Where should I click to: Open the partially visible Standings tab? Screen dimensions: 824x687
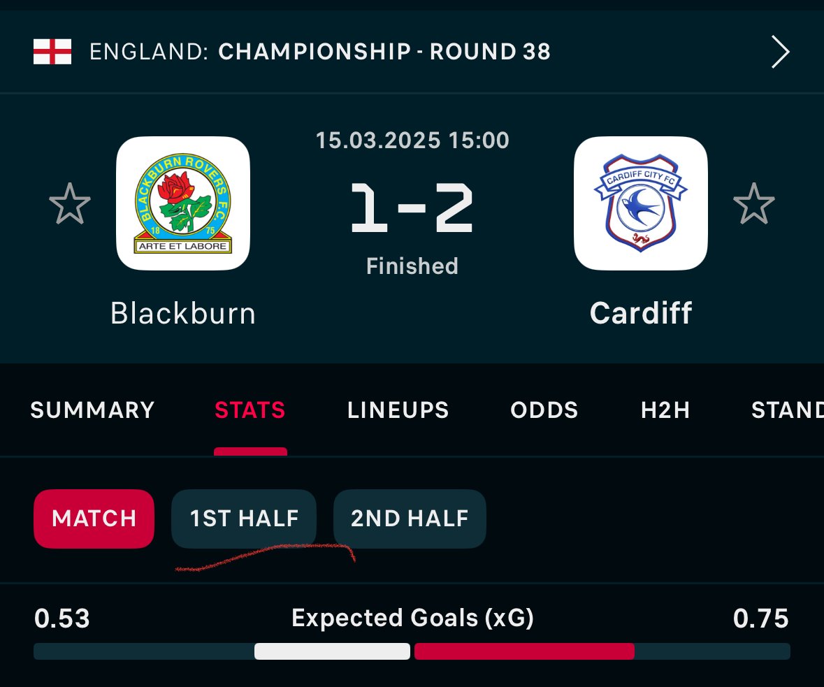pyautogui.click(x=787, y=410)
